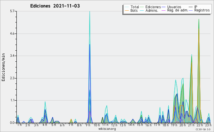Click the 1 h x-axis label
This screenshot has width=214, height=132.
(x=20, y=125)
